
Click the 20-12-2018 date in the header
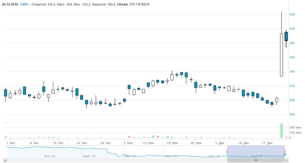(10, 4)
